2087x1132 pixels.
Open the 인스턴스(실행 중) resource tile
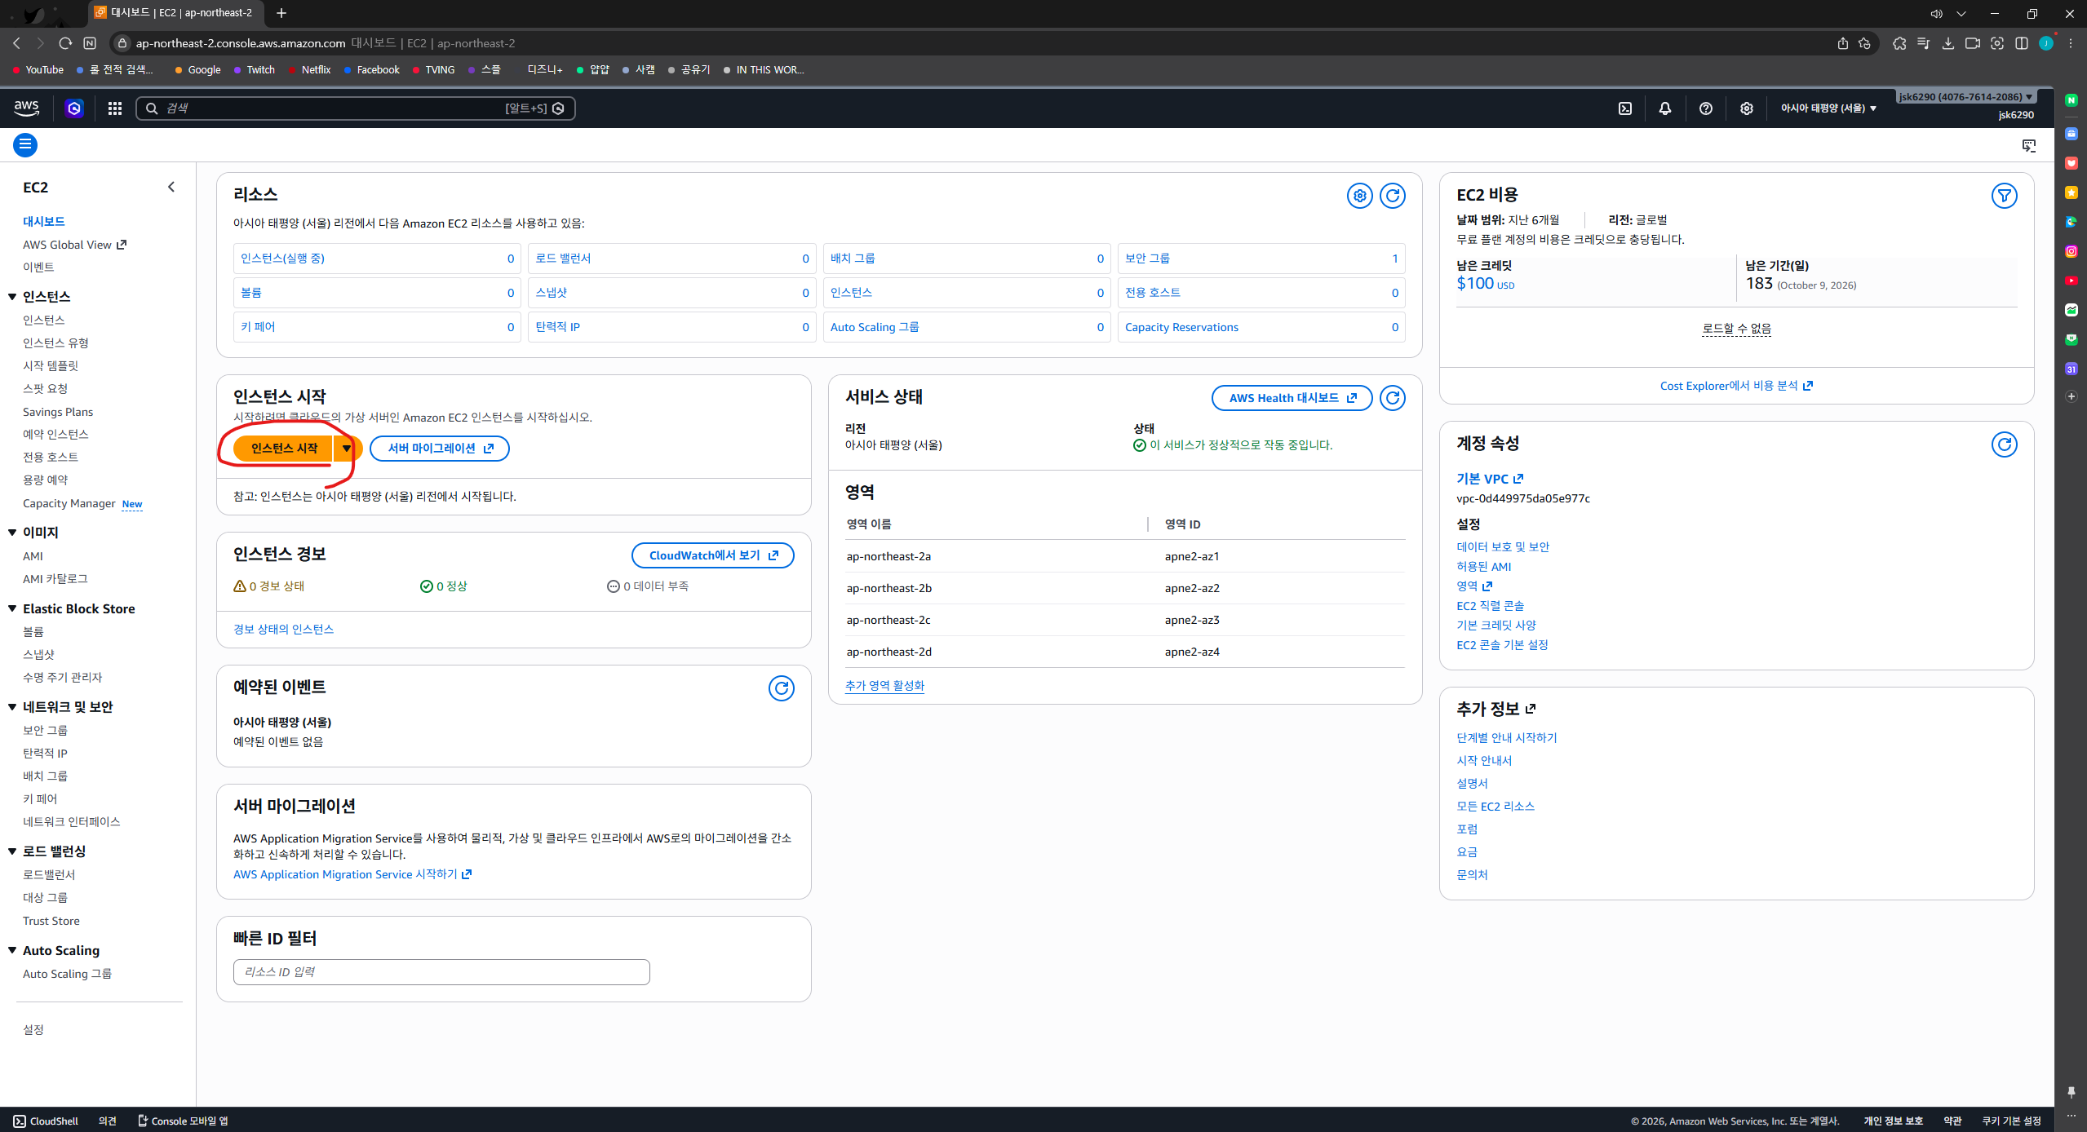[377, 259]
